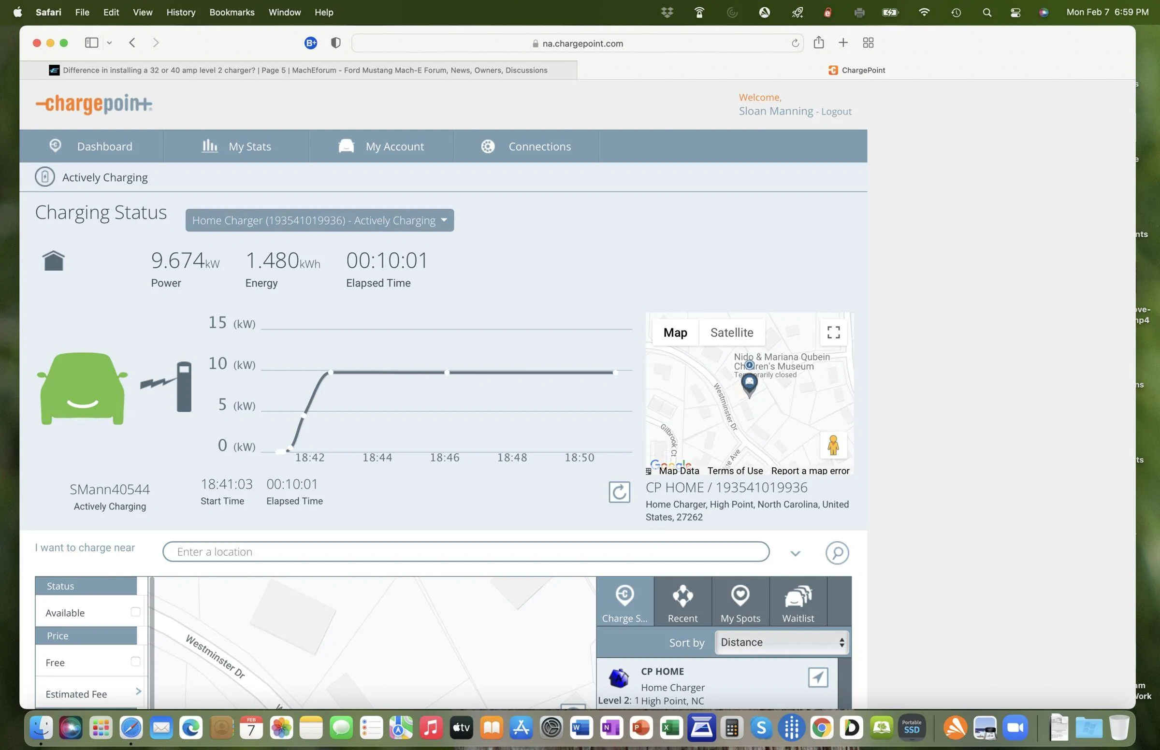Click the Enter a location field
This screenshot has width=1160, height=750.
point(465,552)
